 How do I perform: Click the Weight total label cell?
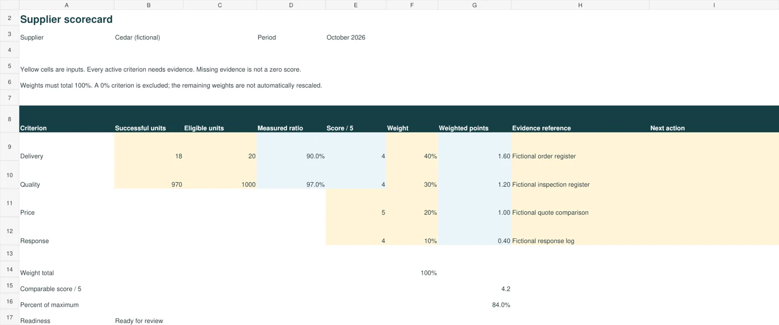coord(66,269)
